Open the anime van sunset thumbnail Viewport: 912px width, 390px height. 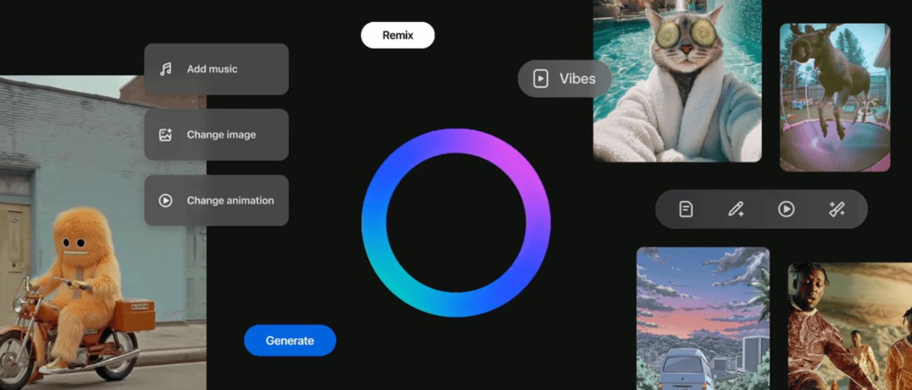click(x=703, y=318)
